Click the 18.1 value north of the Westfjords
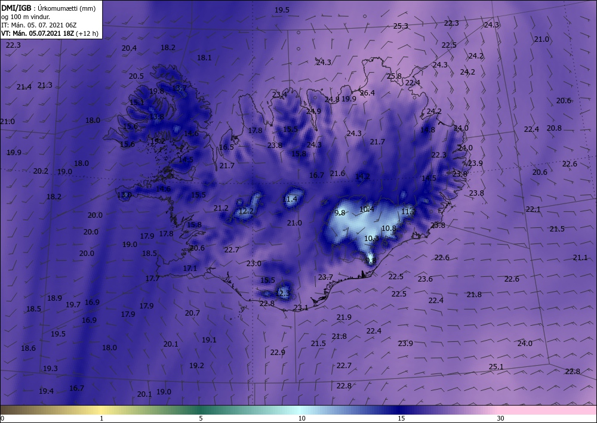 point(204,57)
